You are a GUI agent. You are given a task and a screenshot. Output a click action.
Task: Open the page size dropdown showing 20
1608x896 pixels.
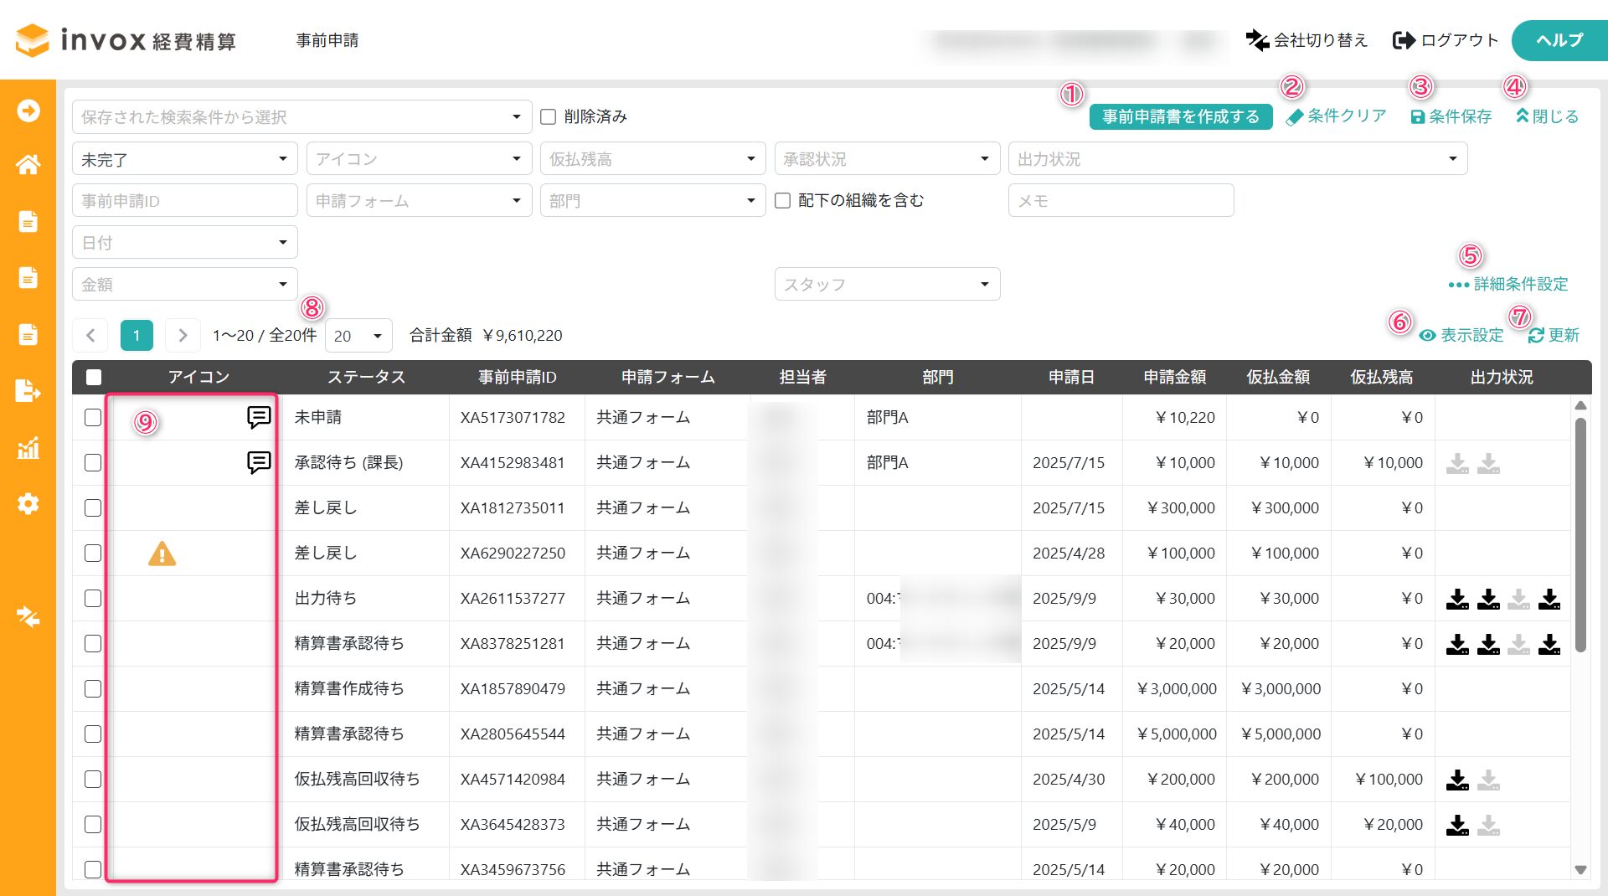coord(358,336)
